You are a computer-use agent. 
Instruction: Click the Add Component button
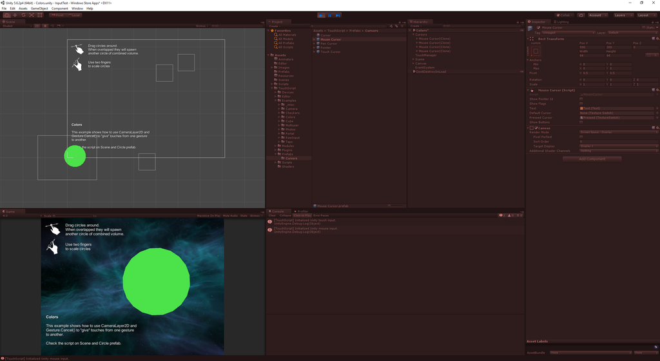[x=592, y=159]
